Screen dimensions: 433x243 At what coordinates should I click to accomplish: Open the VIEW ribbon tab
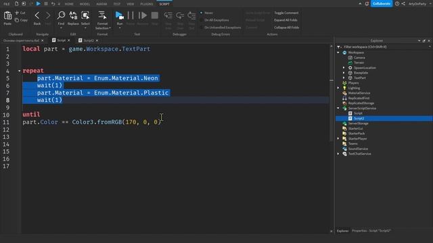coord(131,4)
